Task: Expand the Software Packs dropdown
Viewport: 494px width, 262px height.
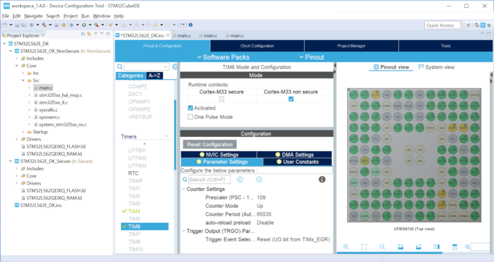Action: [223, 57]
